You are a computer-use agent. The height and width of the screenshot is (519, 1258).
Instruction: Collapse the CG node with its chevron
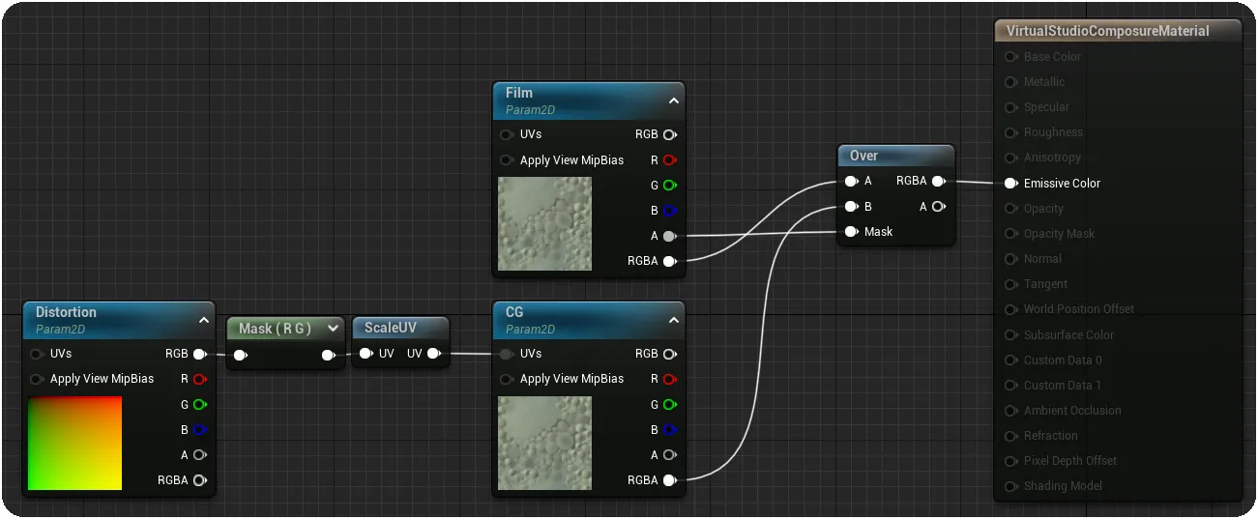[x=674, y=320]
